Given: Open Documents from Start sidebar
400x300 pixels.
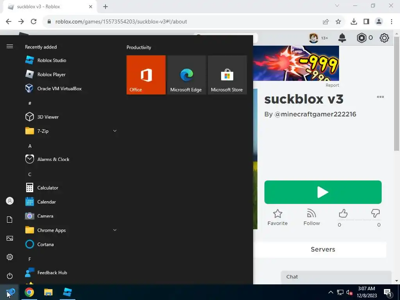Looking at the screenshot, I should tap(10, 220).
